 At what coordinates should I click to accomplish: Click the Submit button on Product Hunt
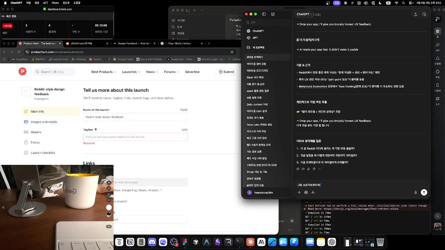pyautogui.click(x=226, y=72)
